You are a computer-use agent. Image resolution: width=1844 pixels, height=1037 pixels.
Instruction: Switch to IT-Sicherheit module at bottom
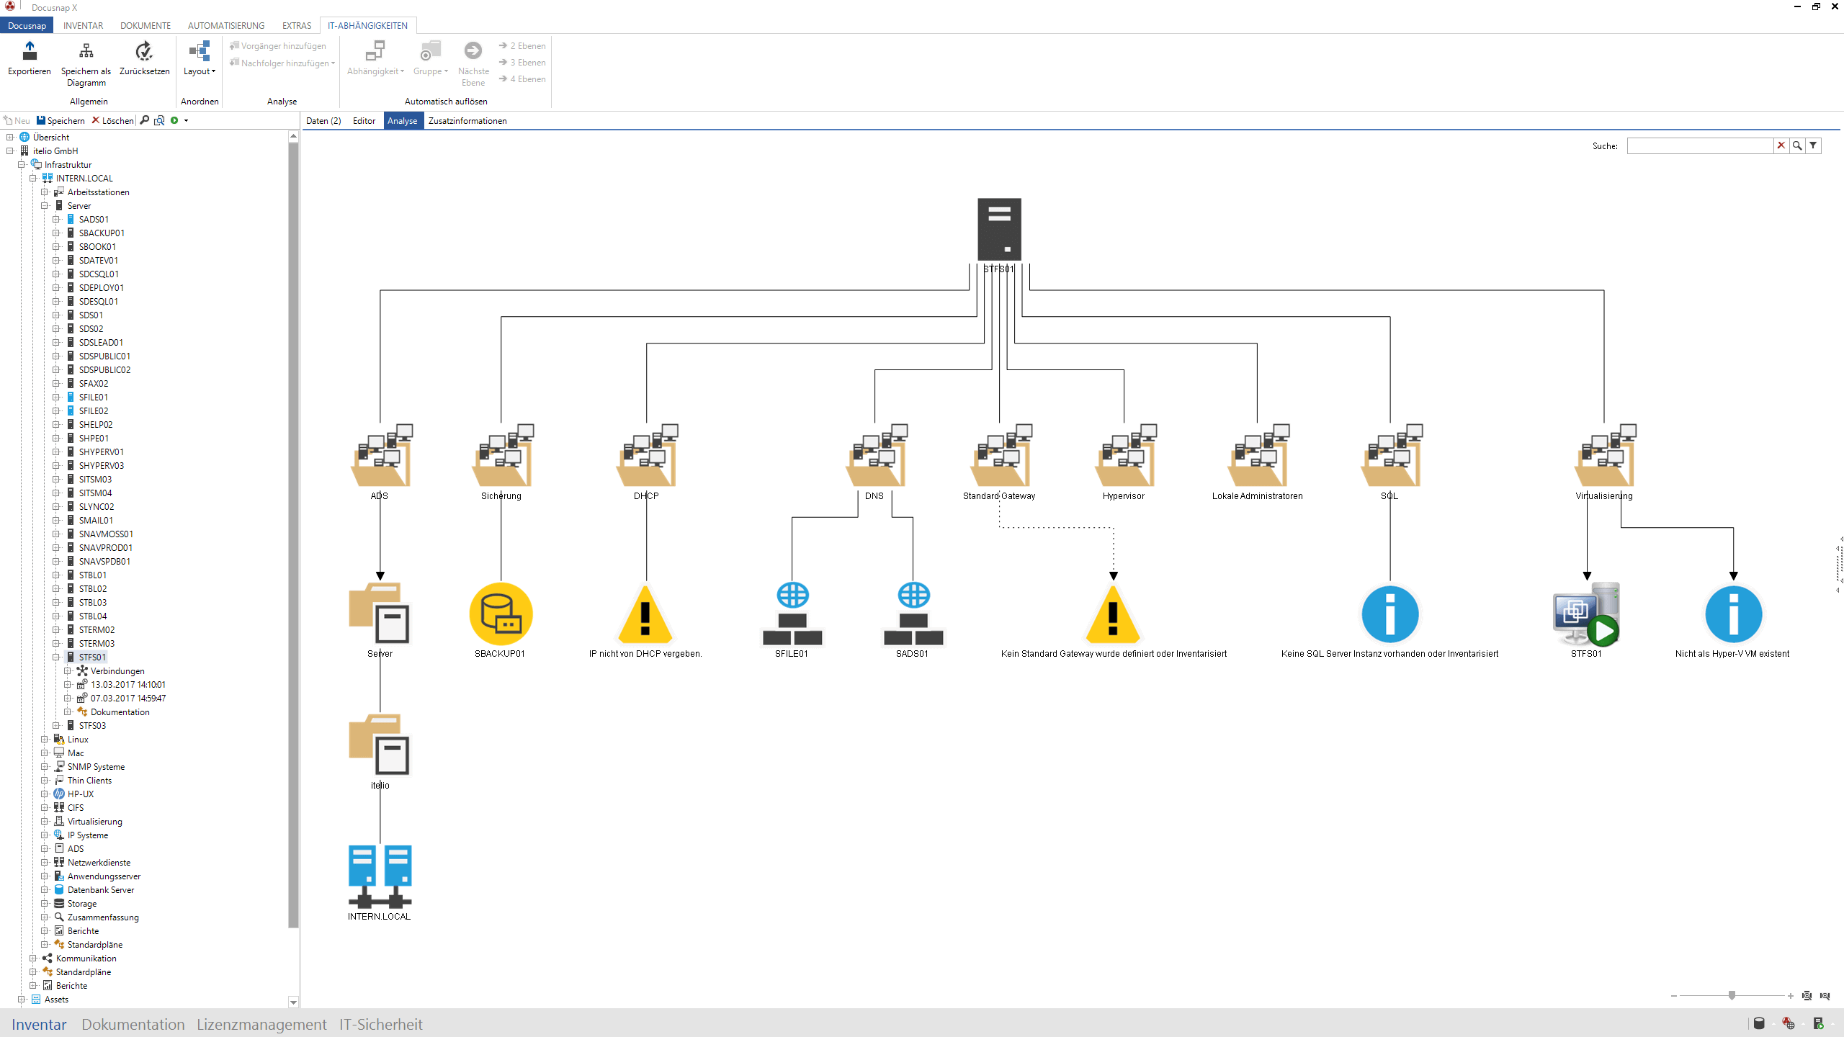[x=381, y=1024]
